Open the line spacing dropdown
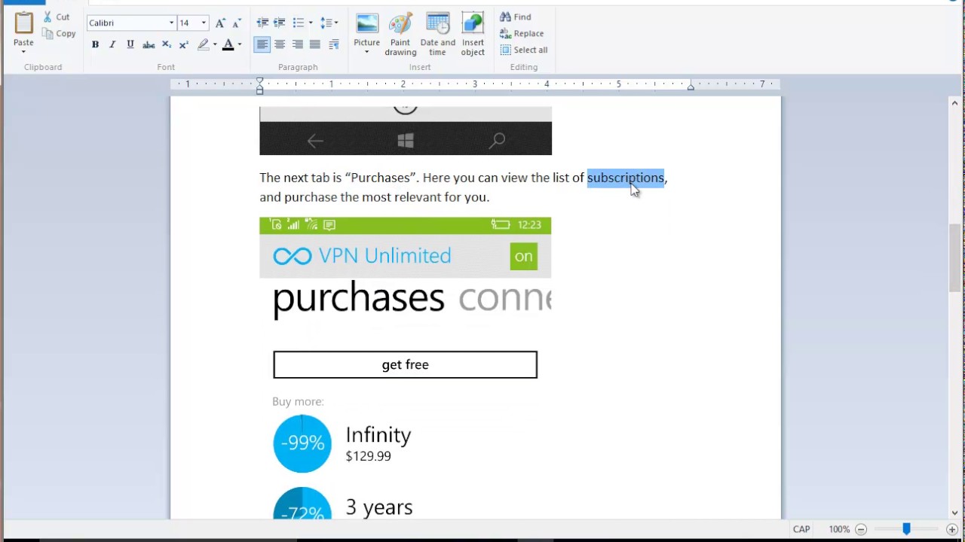The image size is (965, 542). (329, 23)
